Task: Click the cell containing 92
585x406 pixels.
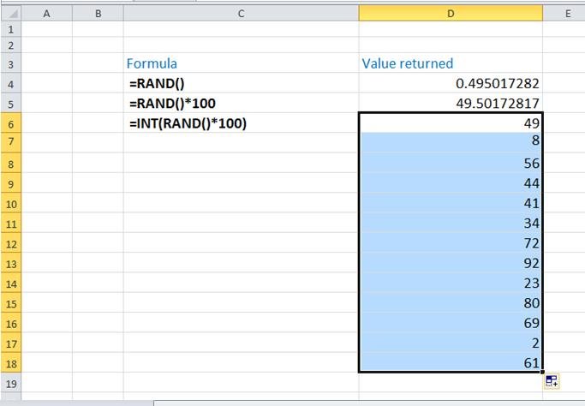Action: (x=451, y=264)
